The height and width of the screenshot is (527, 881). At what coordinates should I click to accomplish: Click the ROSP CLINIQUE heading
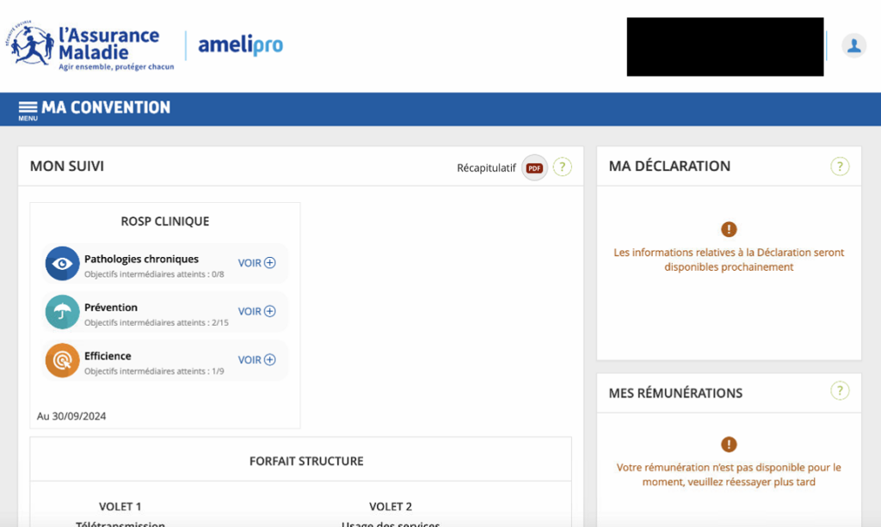point(164,221)
